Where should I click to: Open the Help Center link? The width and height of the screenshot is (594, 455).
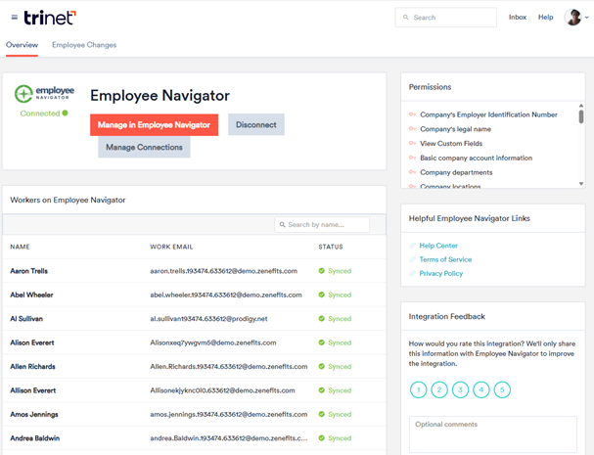pos(438,246)
